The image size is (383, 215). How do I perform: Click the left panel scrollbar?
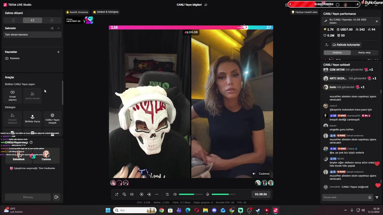pyautogui.click(x=63, y=93)
